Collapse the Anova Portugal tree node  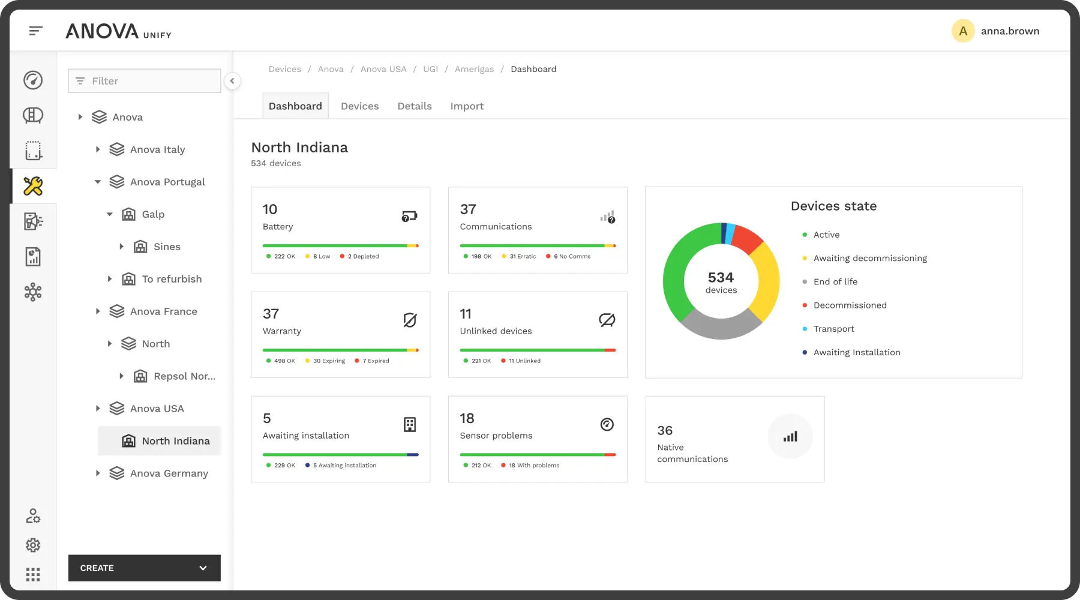point(98,182)
